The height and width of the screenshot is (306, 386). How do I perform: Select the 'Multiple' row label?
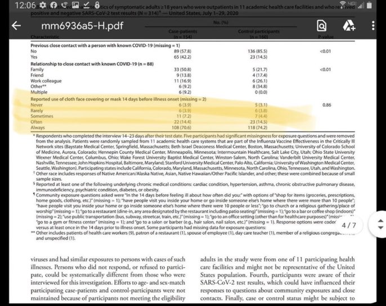[39, 92]
